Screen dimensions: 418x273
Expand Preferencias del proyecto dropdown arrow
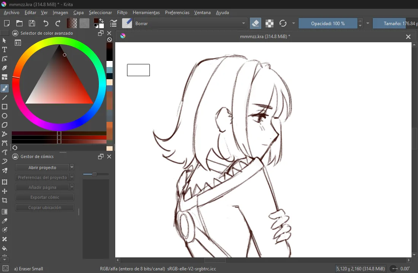coord(72,177)
